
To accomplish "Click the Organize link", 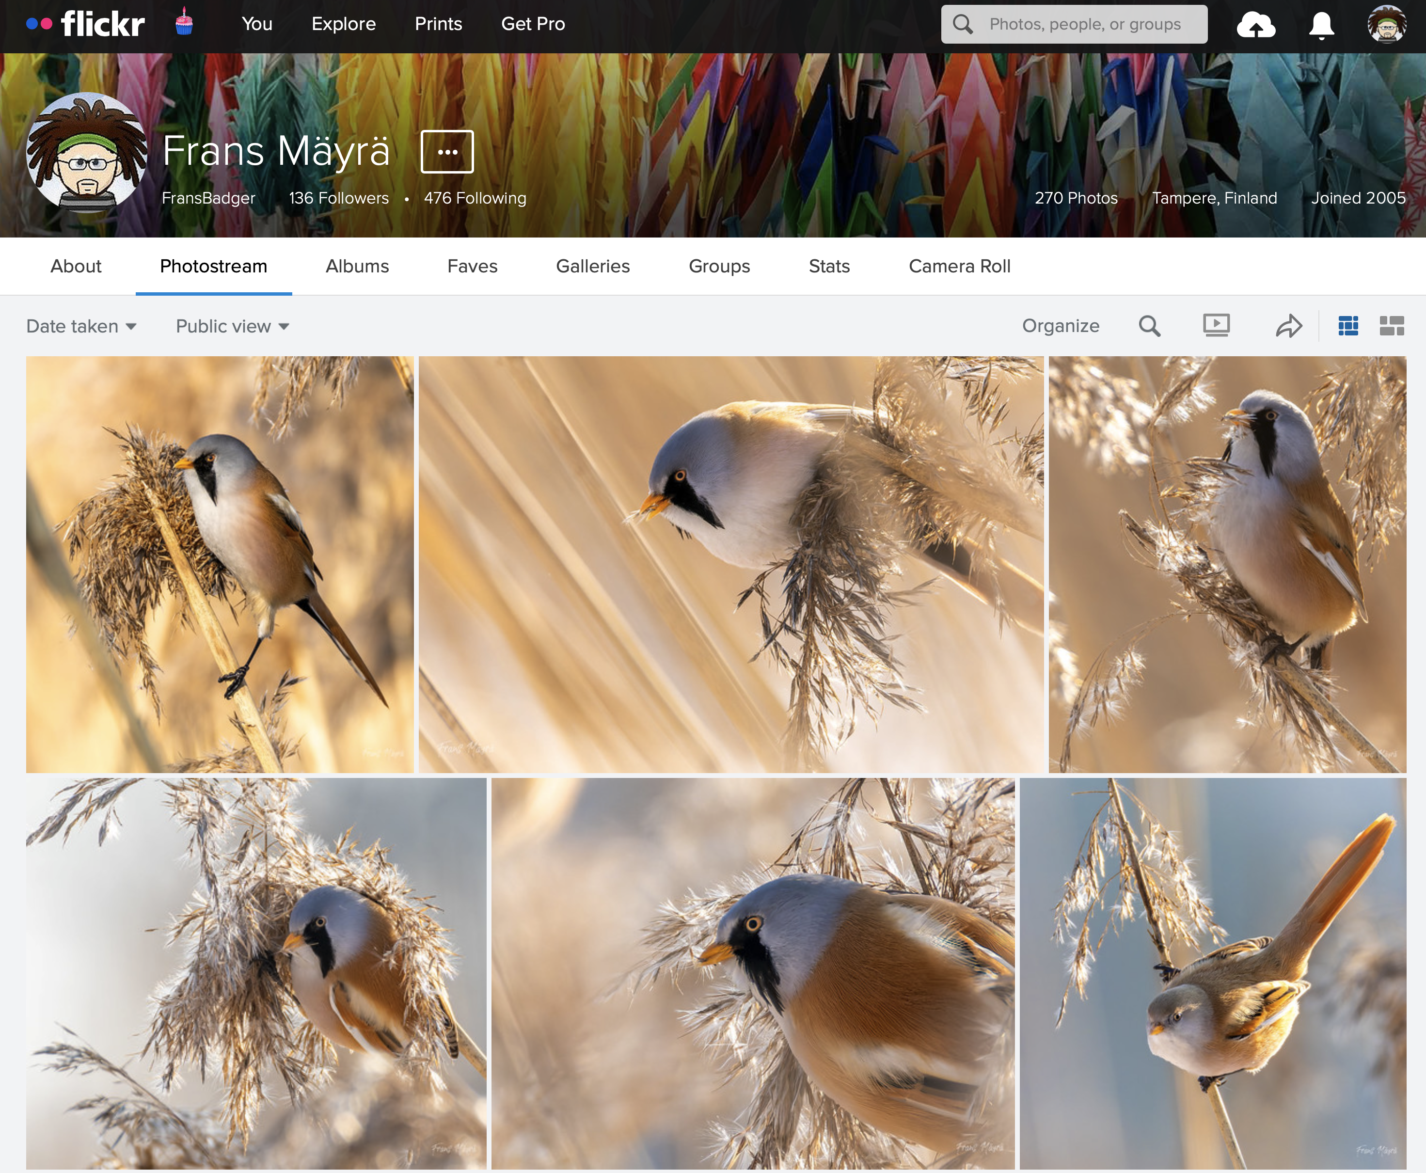I will click(1060, 326).
